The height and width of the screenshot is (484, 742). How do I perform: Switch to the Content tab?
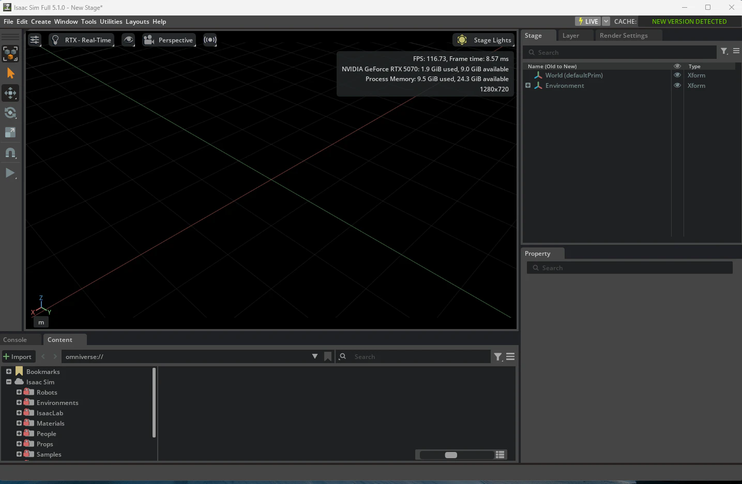coord(65,340)
